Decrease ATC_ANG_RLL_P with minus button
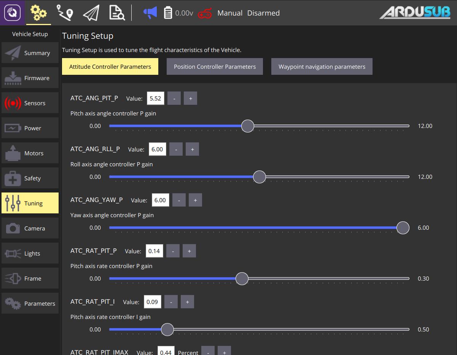 click(x=176, y=149)
